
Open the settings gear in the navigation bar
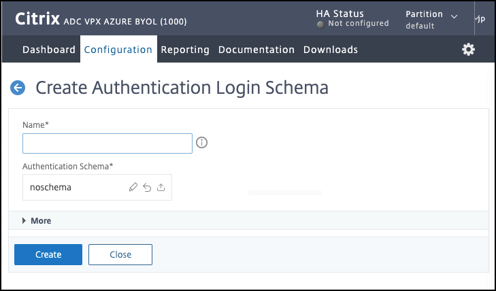point(468,49)
